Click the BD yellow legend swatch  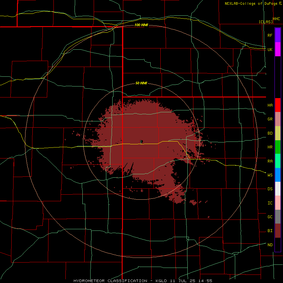point(278,133)
